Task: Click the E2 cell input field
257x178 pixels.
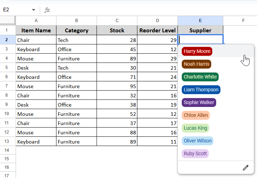Action: (200, 39)
